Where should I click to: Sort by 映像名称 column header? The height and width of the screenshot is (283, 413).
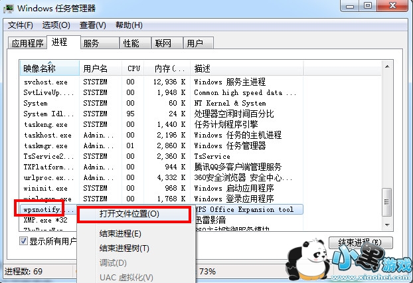(x=50, y=68)
